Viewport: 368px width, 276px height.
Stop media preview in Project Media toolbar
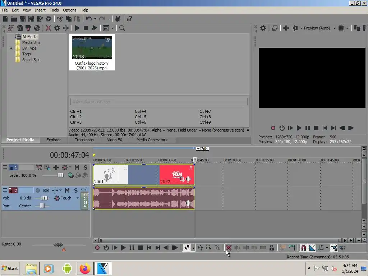86,28
